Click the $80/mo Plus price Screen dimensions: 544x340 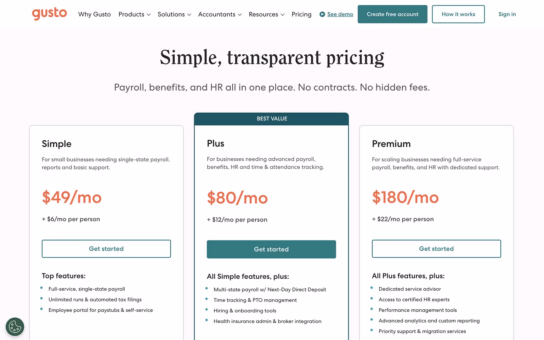tap(237, 198)
